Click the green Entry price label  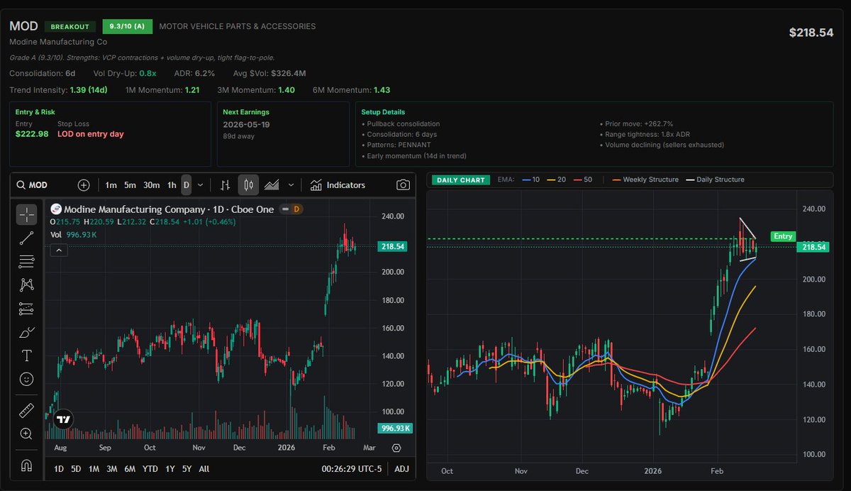tap(783, 236)
